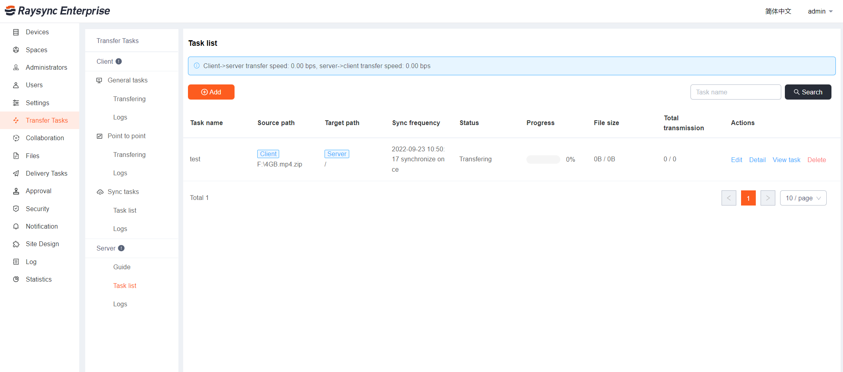Open Spaces in the sidebar
843x372 pixels.
[x=40, y=50]
